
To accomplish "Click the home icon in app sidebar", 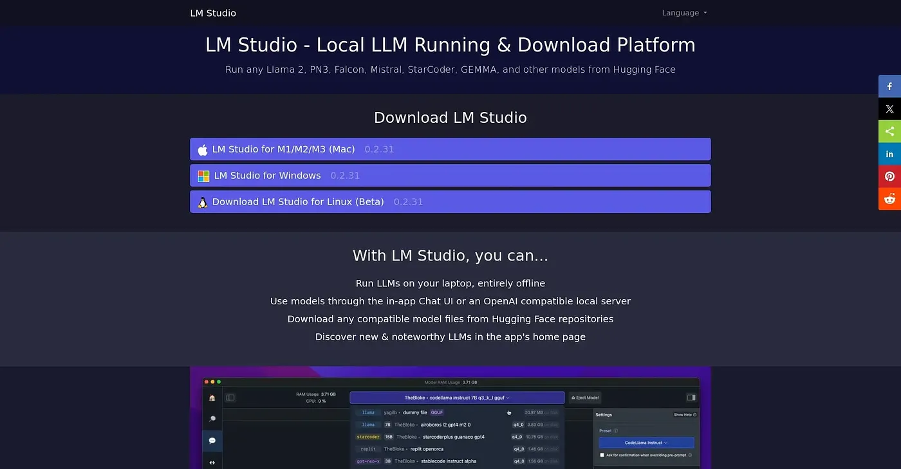I will pyautogui.click(x=212, y=398).
